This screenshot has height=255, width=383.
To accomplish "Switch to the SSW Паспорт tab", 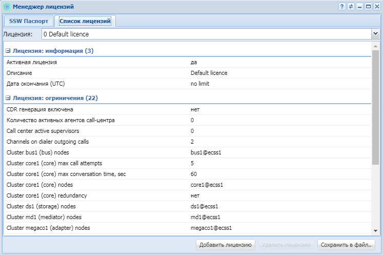I will (x=29, y=21).
